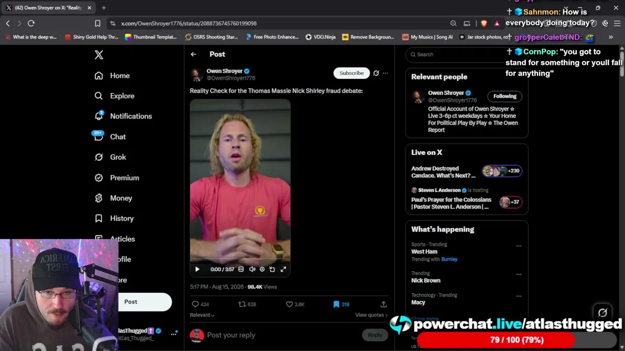The width and height of the screenshot is (625, 351).
Task: Click the Notifications bell icon
Action: click(99, 116)
